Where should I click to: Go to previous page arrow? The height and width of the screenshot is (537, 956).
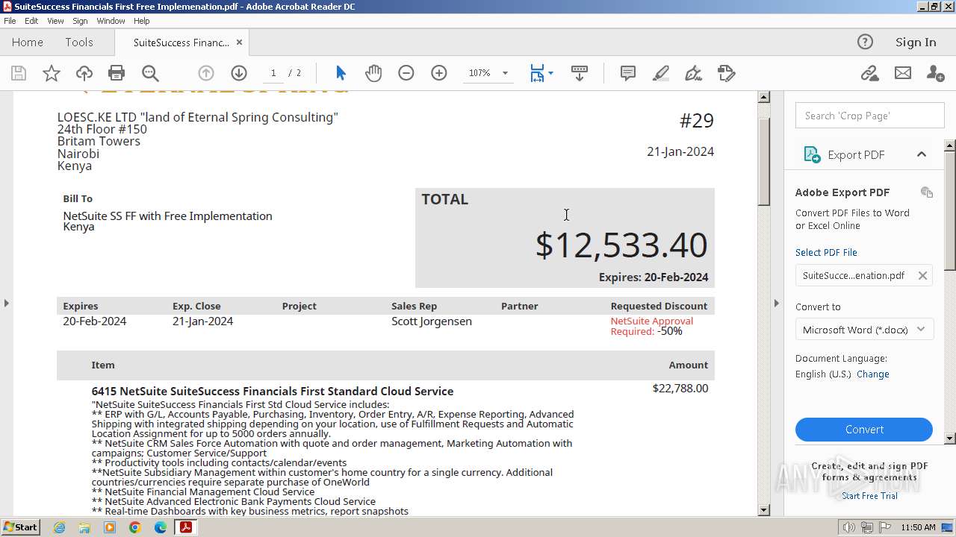coord(206,73)
